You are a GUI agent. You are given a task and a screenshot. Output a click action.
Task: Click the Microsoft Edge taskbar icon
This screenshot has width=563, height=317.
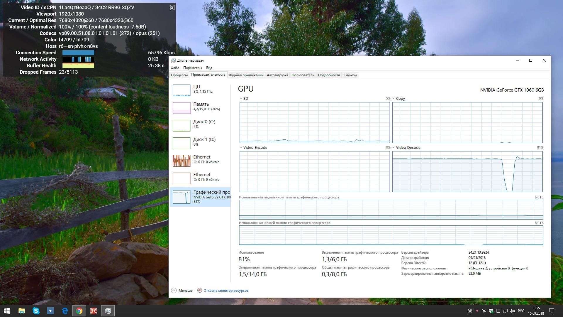click(x=65, y=311)
